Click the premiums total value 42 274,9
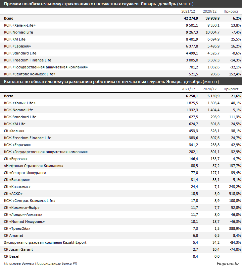The height and width of the screenshot is (267, 242). (191, 18)
